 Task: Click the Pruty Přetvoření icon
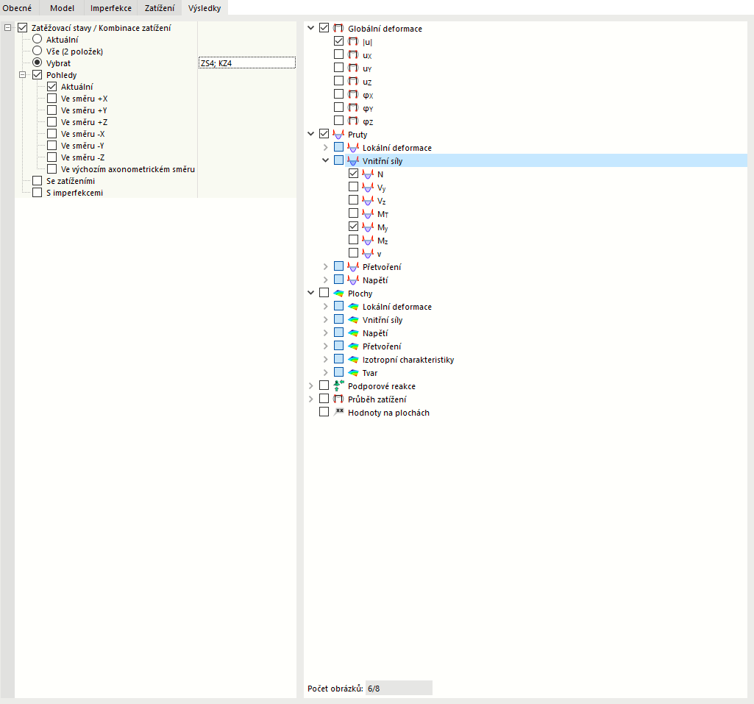353,266
